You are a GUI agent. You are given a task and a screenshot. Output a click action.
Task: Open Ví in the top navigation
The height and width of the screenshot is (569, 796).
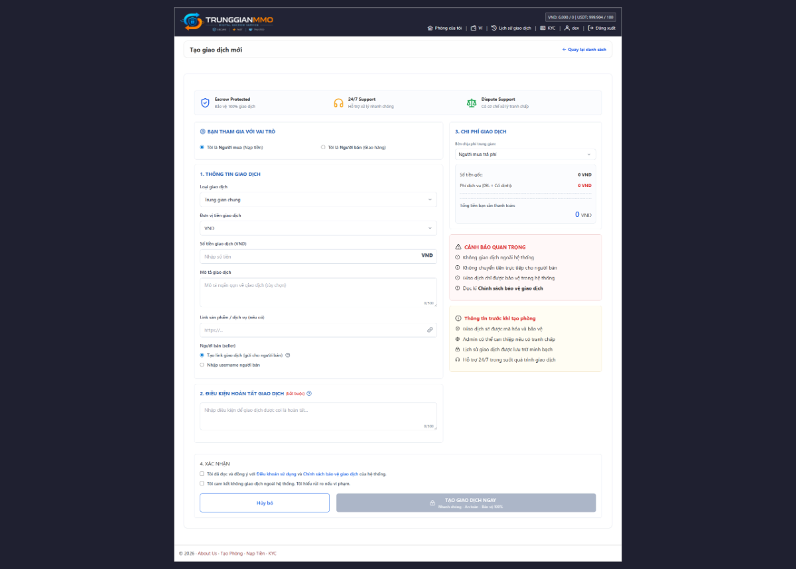(x=476, y=28)
